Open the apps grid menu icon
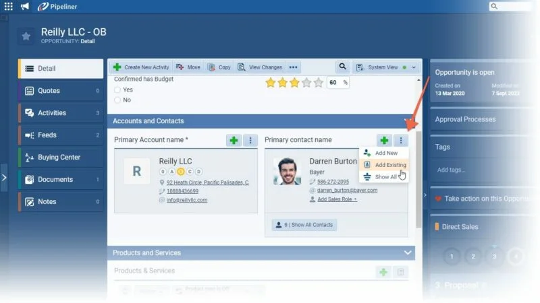 pos(8,6)
